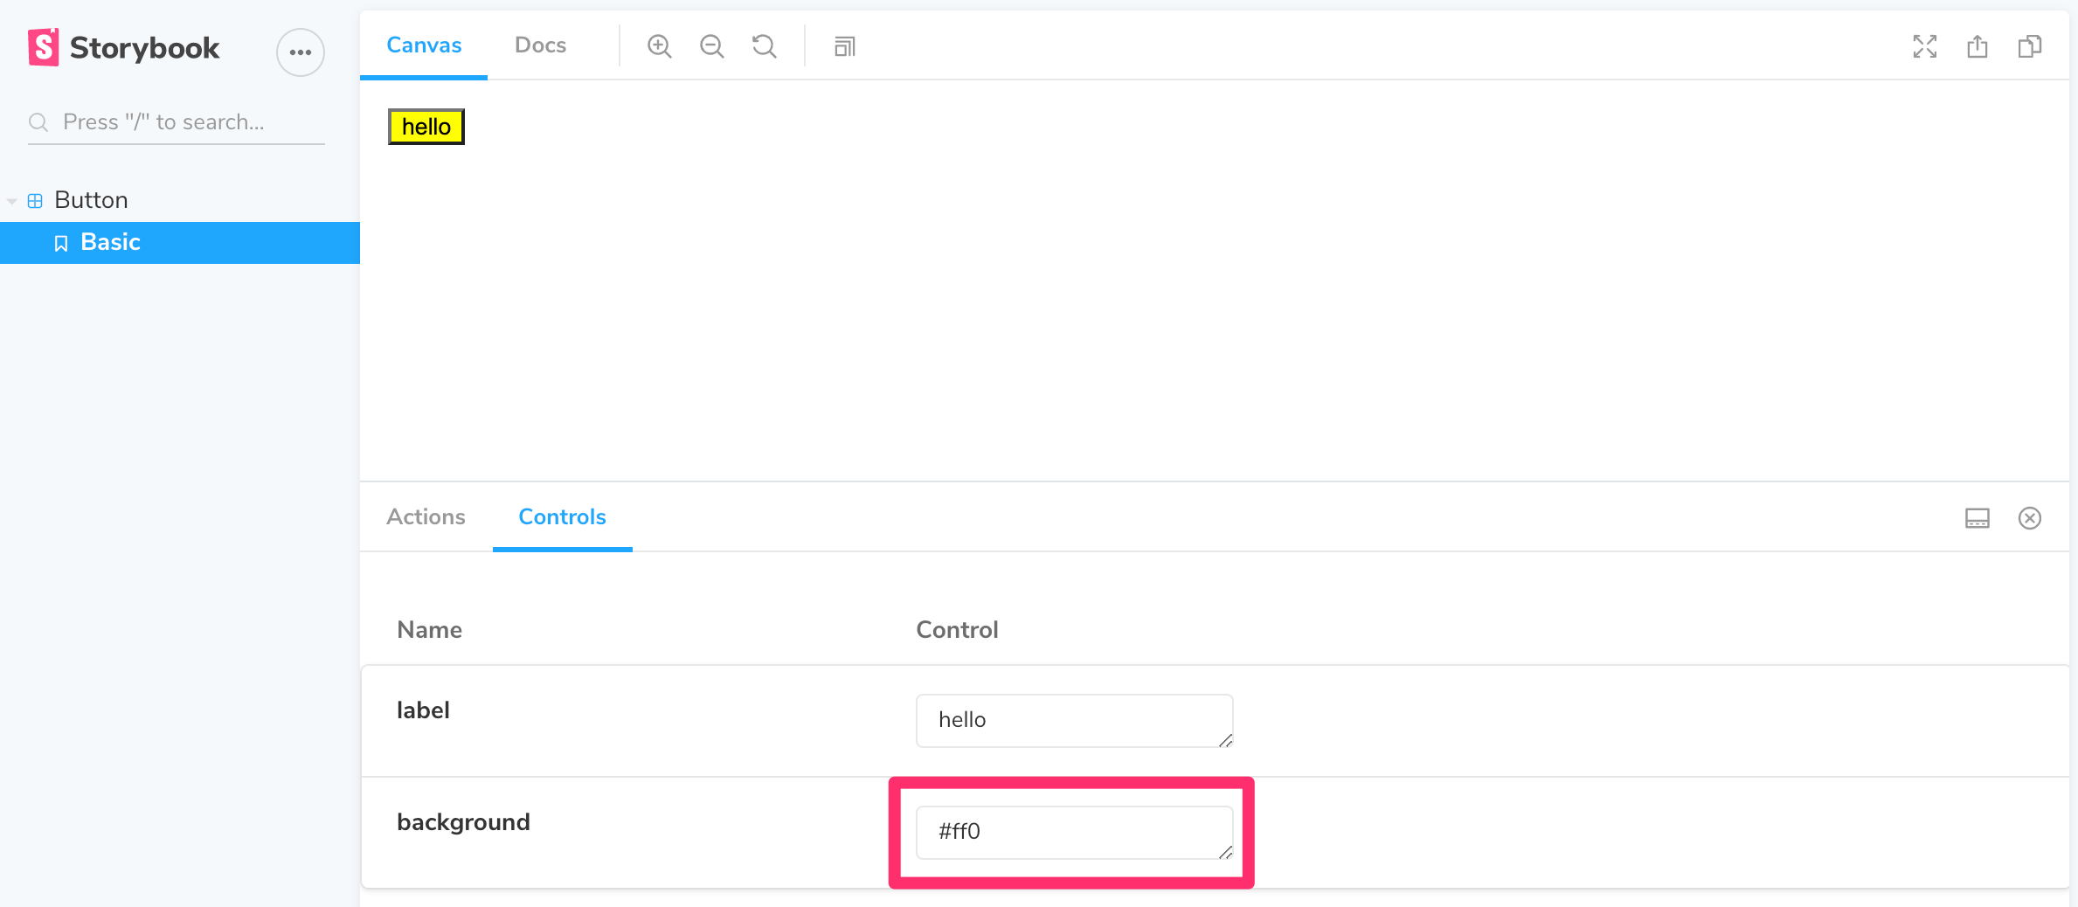Change addons panel orientation

coord(1977,518)
